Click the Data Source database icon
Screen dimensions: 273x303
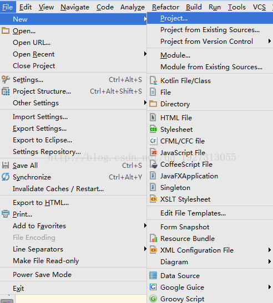click(x=153, y=275)
